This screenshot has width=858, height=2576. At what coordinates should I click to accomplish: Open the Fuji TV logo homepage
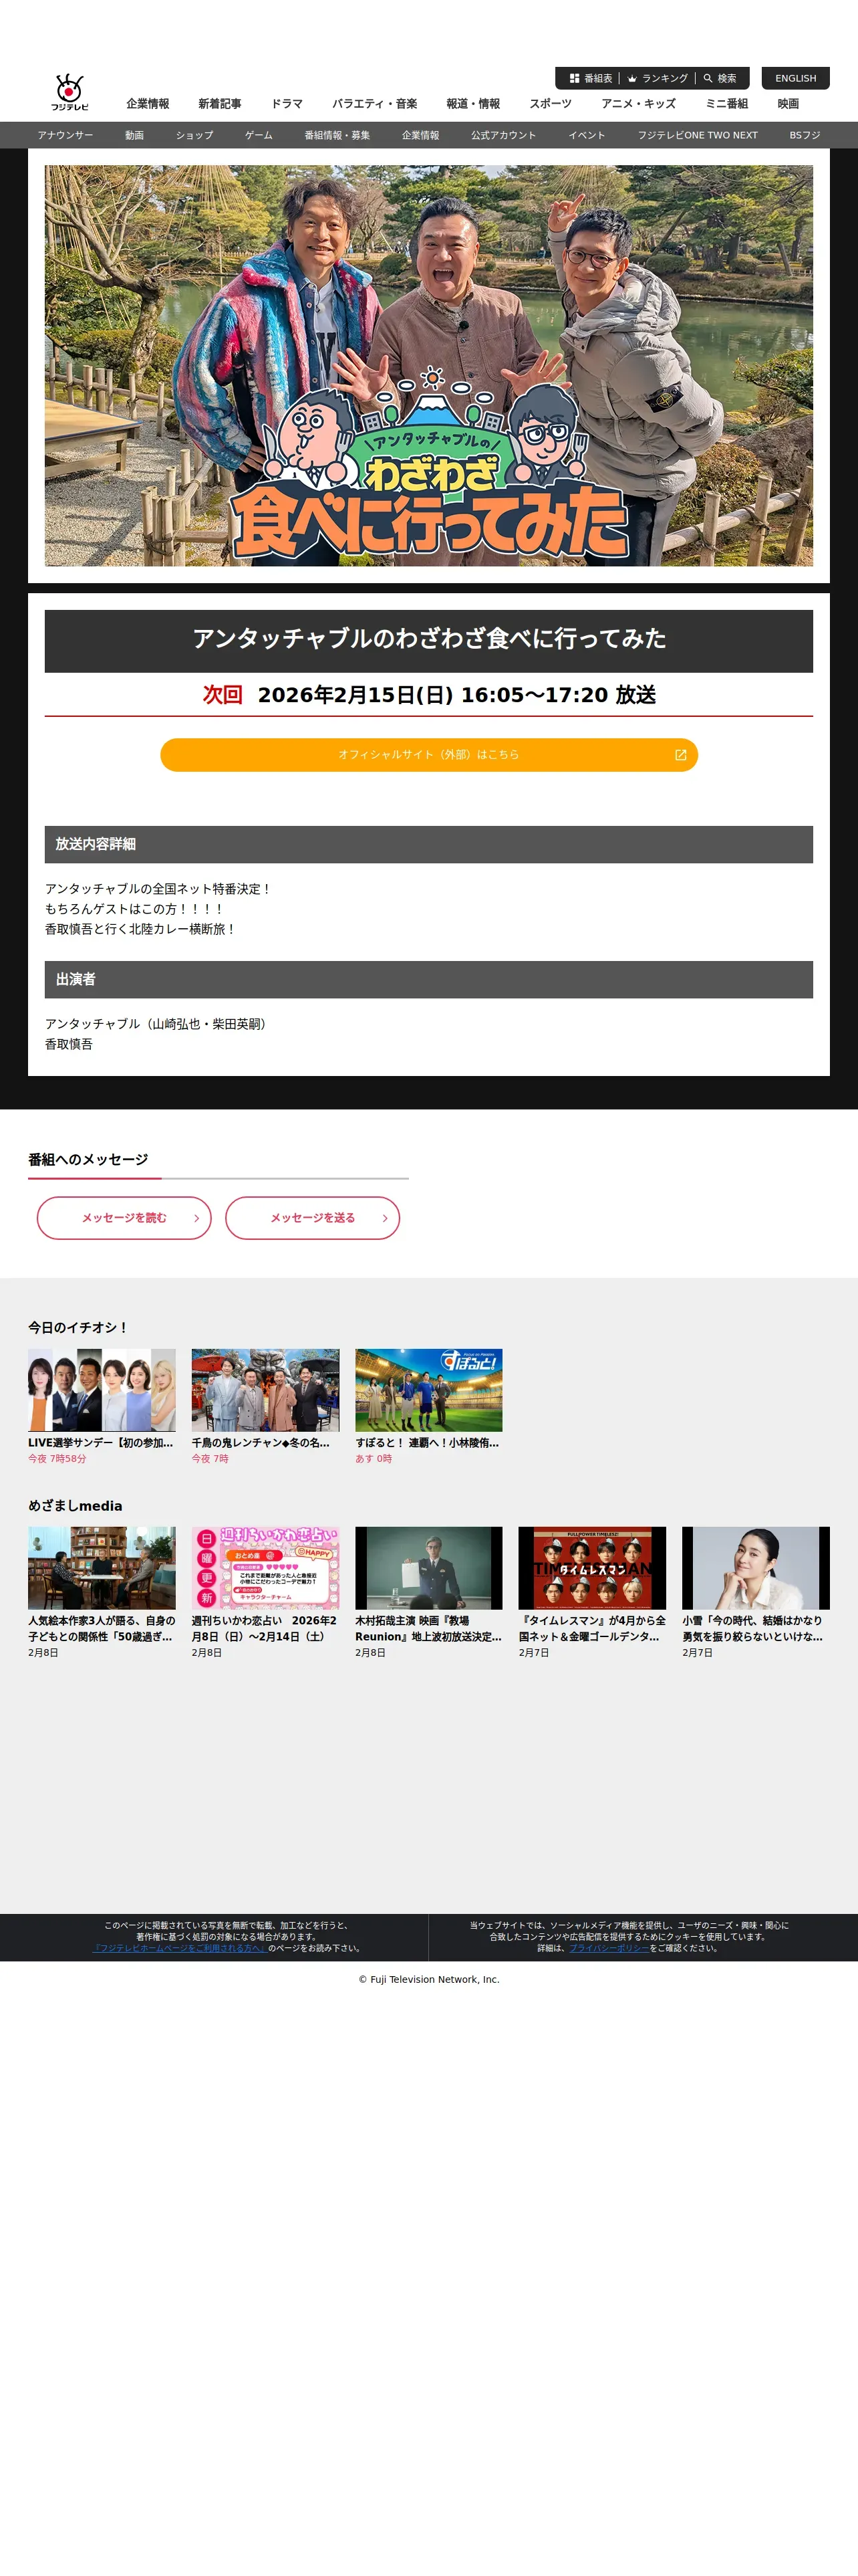(x=70, y=92)
